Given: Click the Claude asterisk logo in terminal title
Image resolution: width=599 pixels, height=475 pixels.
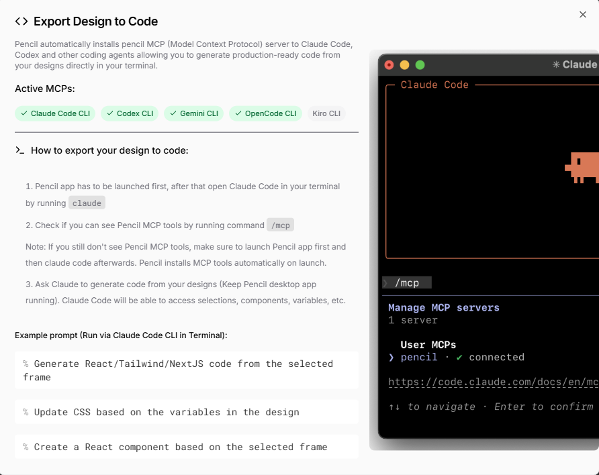Looking at the screenshot, I should point(556,64).
